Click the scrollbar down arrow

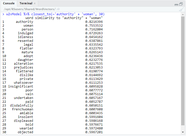point(183,132)
